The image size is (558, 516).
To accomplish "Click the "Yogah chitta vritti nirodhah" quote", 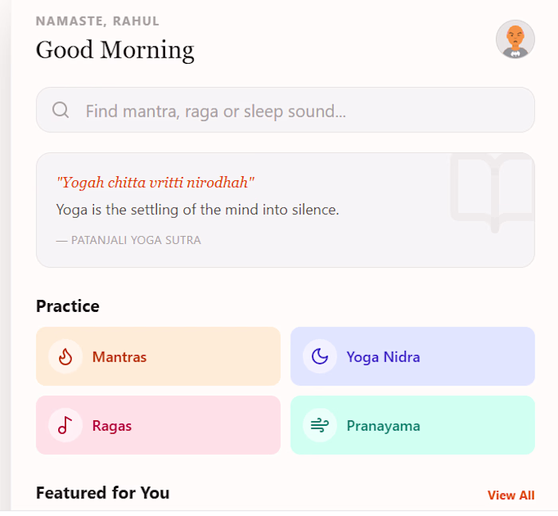I will [155, 183].
